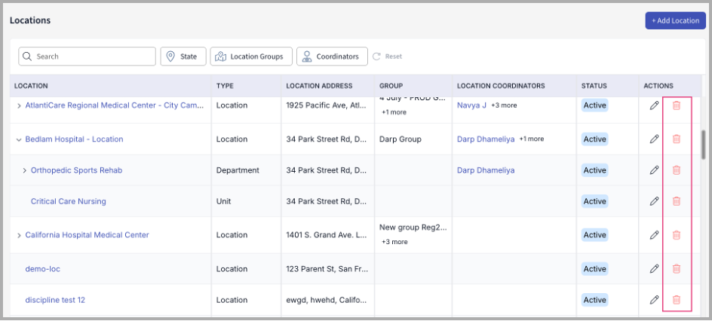Open the State filter dropdown
This screenshot has height=321, width=712.
pos(183,57)
